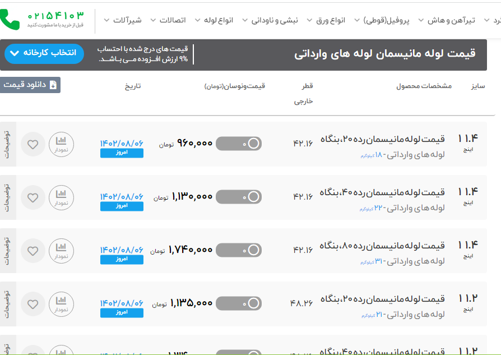
Task: Click the دانلود قیمت download button
Action: point(31,85)
